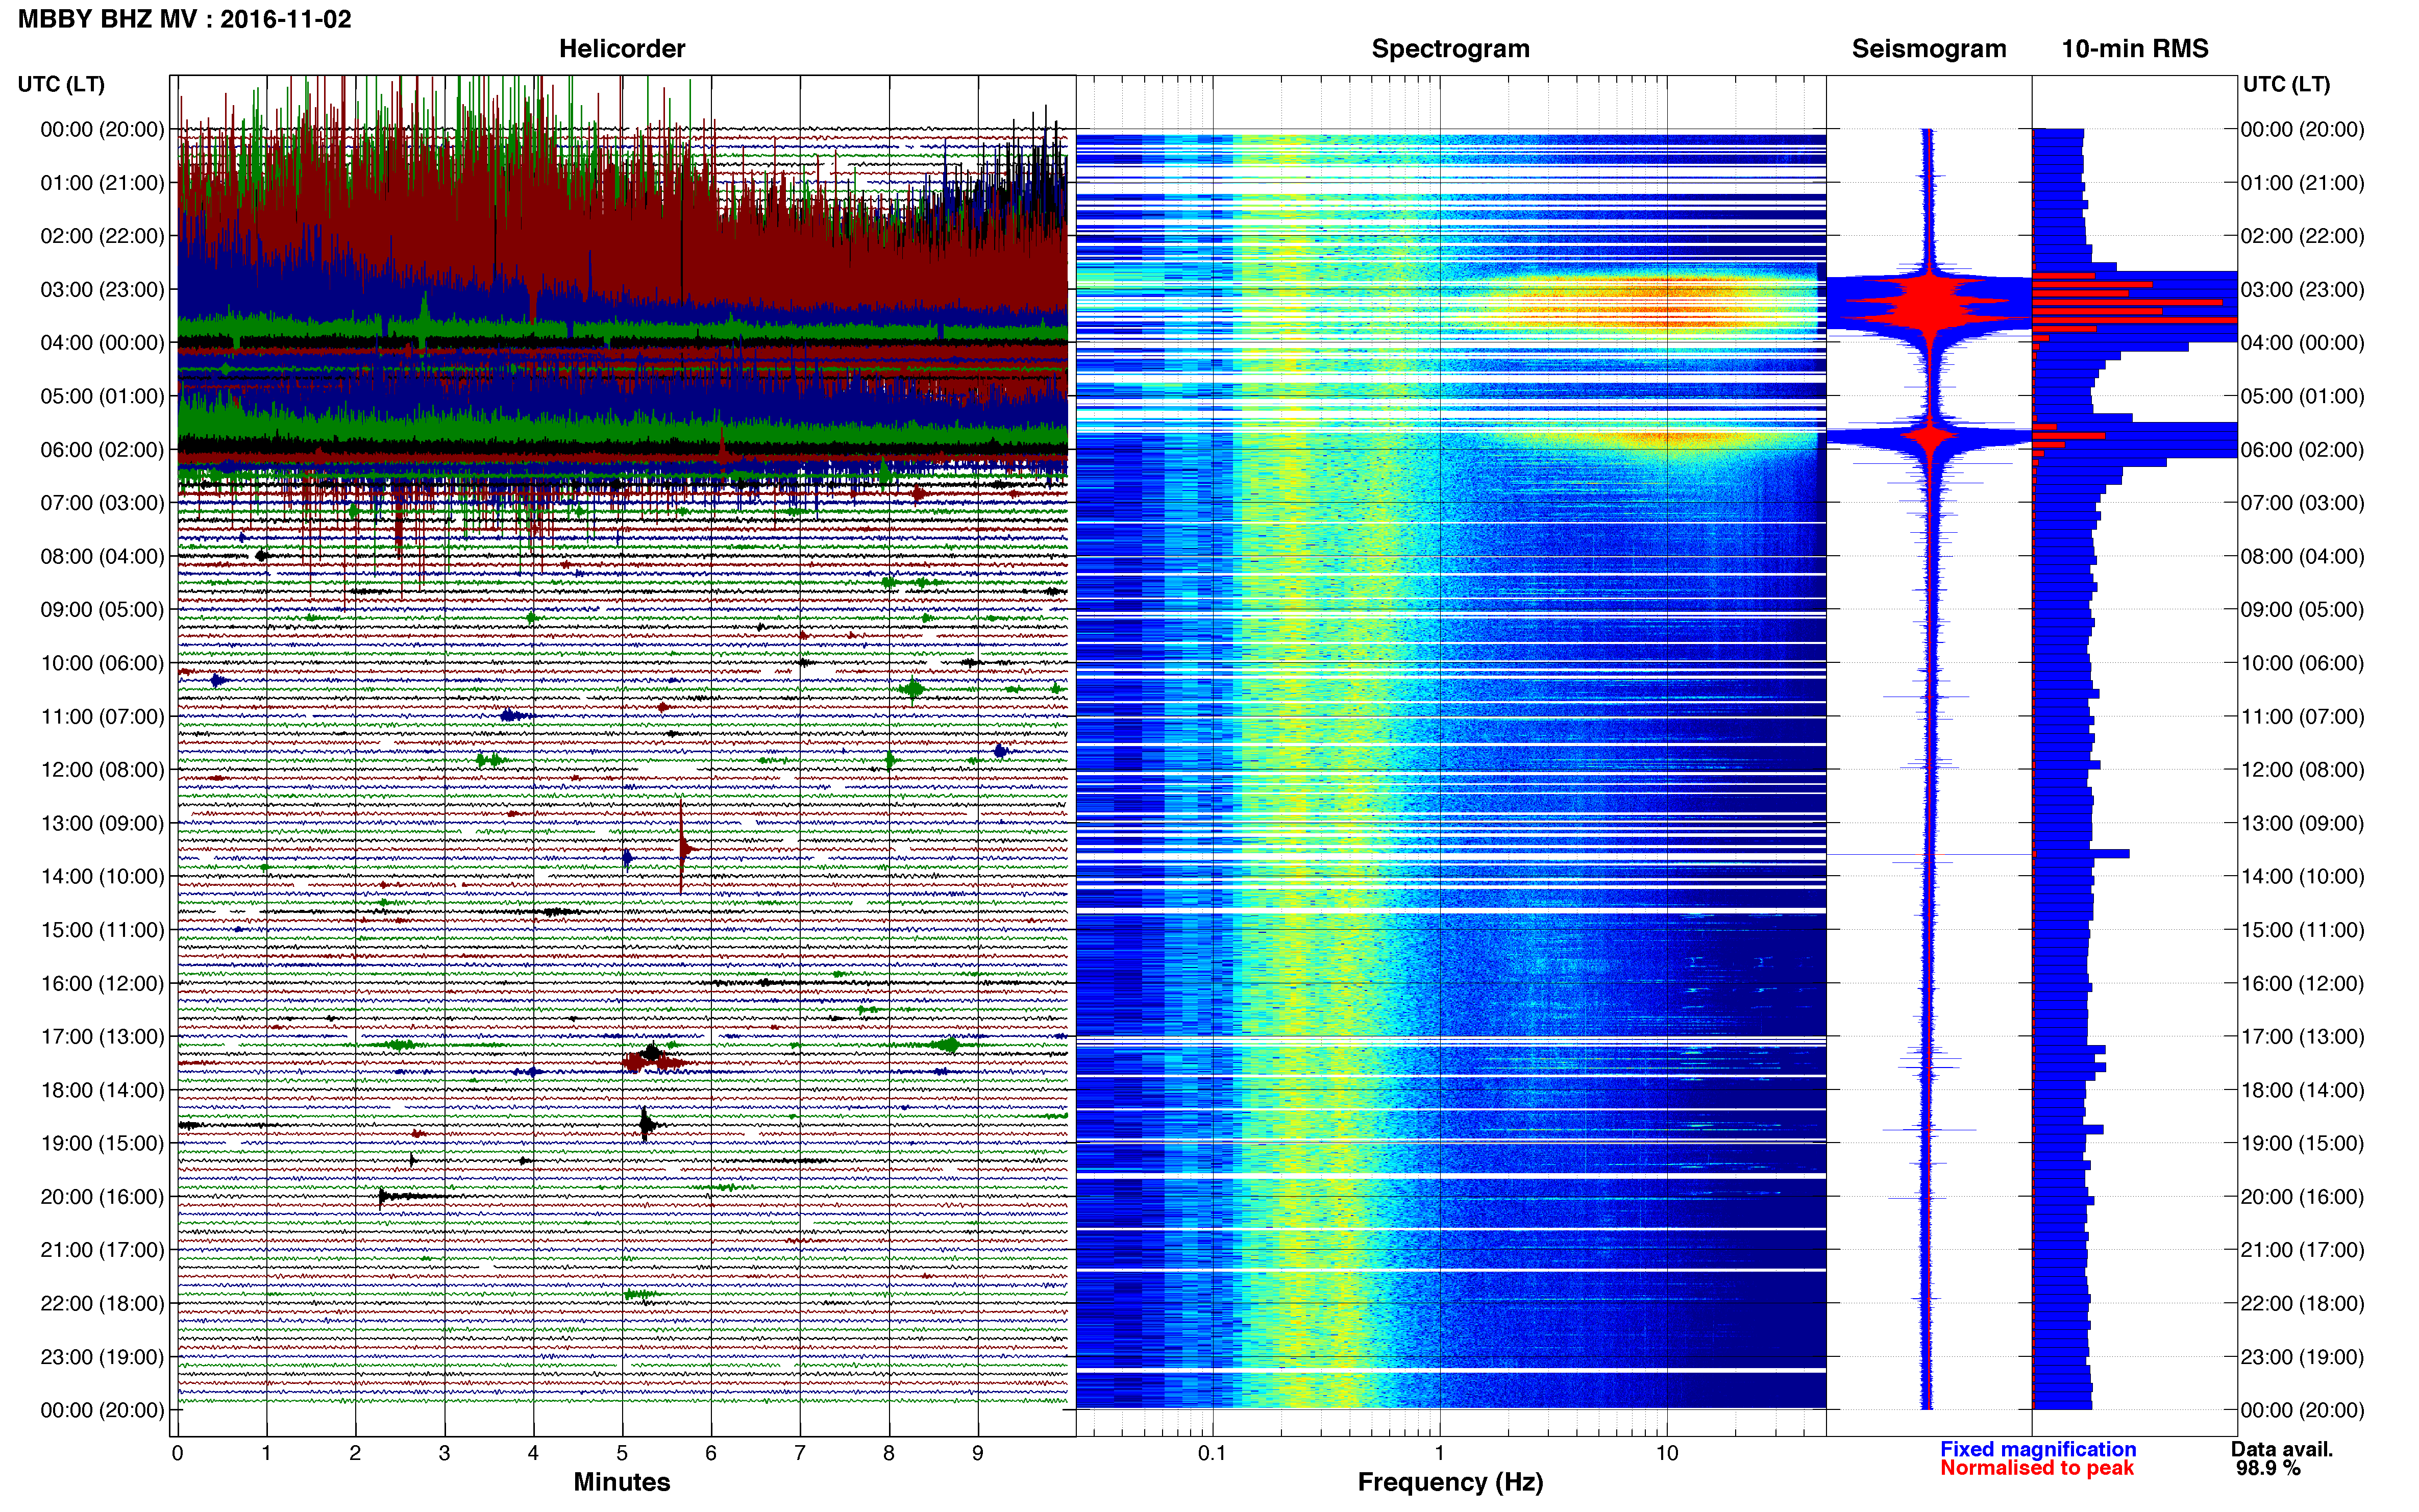Click the plot title MBBY BHZ MV : 2016-11-02

(x=185, y=19)
